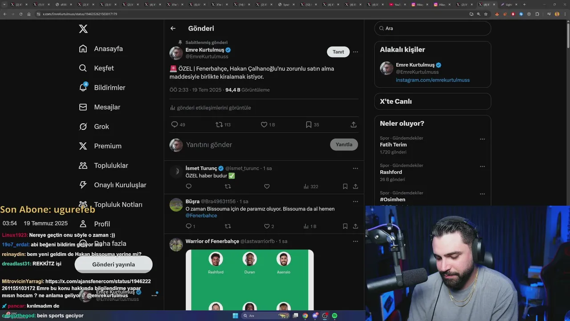
Task: Go back using the arrow beside Gönderi
Action: (x=173, y=28)
